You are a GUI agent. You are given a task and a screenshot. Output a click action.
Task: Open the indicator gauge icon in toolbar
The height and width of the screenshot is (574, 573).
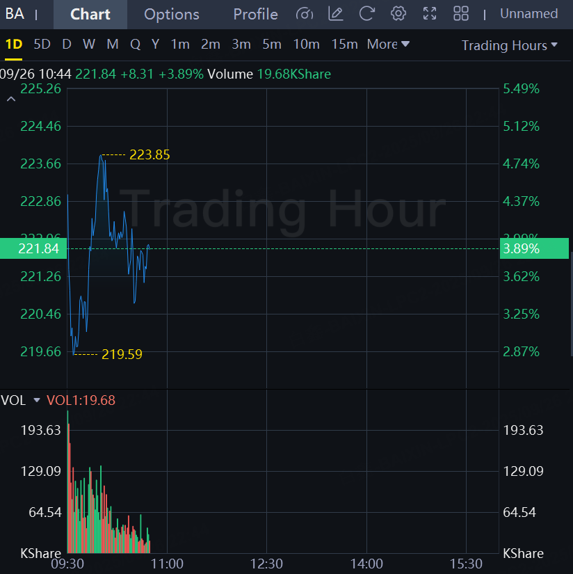point(305,14)
